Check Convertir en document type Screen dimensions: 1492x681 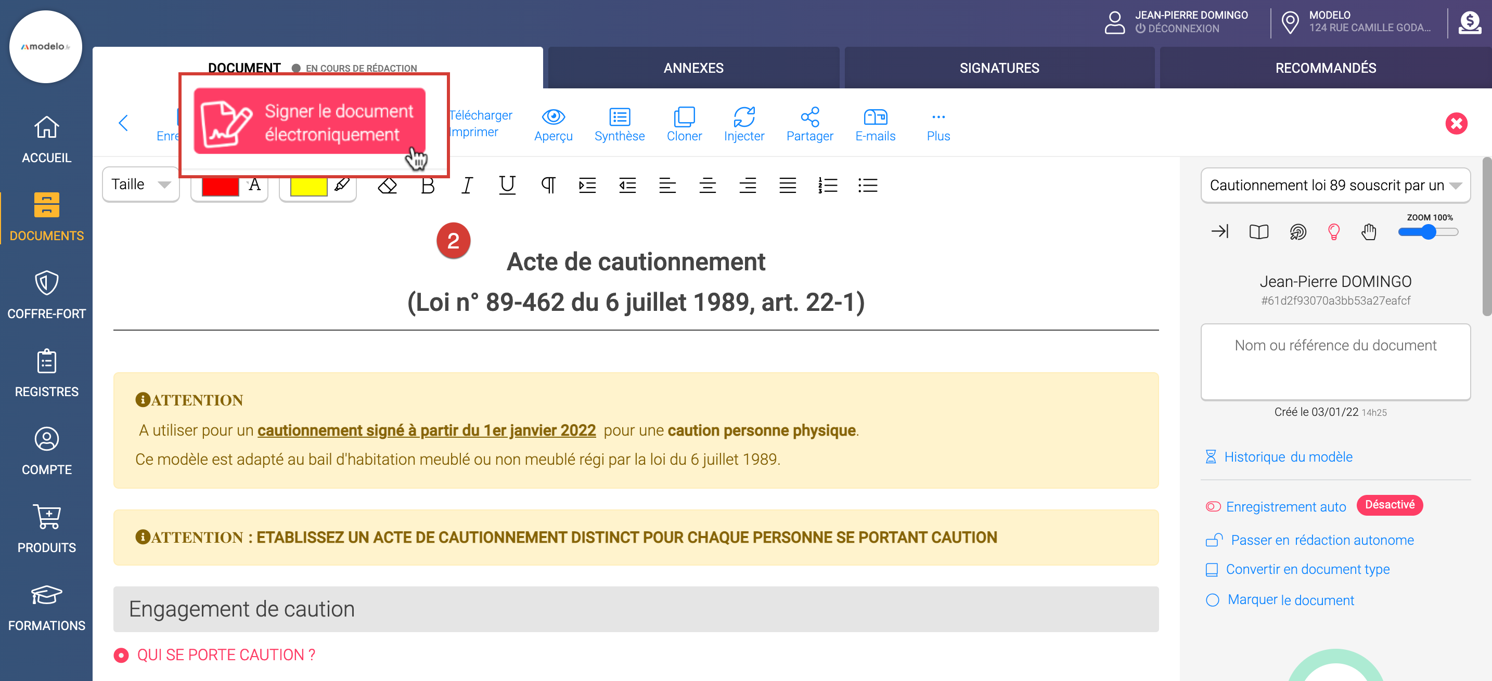tap(1211, 570)
